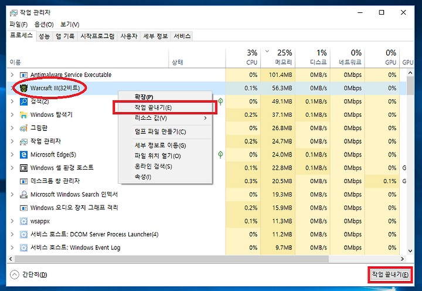The height and width of the screenshot is (291, 422).
Task: Switch to the 서비스 tab
Action: click(182, 36)
